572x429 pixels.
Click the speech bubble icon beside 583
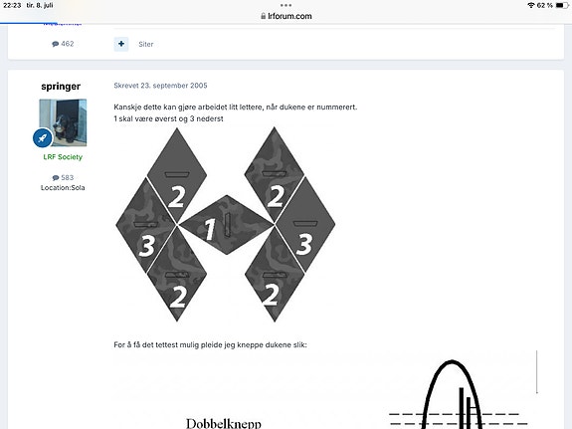[56, 178]
